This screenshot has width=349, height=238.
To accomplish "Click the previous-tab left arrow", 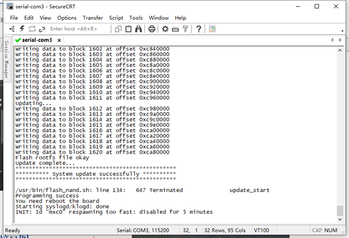I will 332,40.
